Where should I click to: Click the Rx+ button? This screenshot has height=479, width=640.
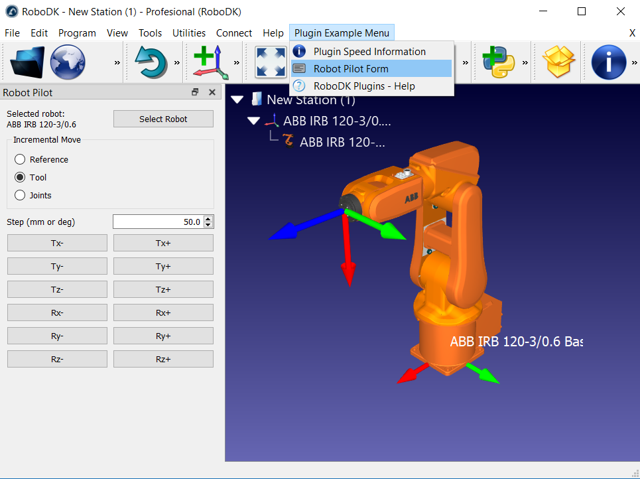(x=163, y=312)
